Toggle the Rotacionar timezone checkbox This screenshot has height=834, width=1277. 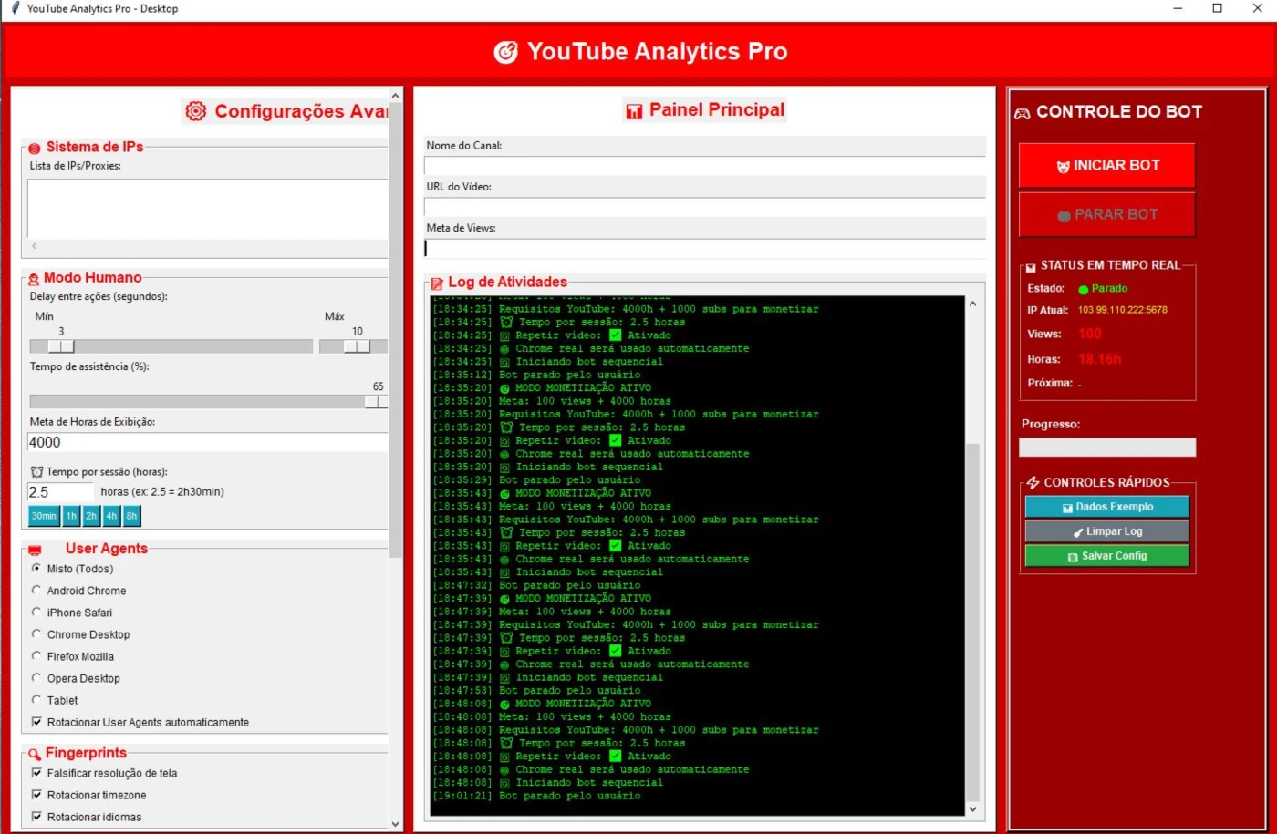36,795
